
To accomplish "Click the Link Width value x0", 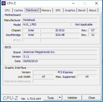I will pyautogui.click(x=44, y=77).
